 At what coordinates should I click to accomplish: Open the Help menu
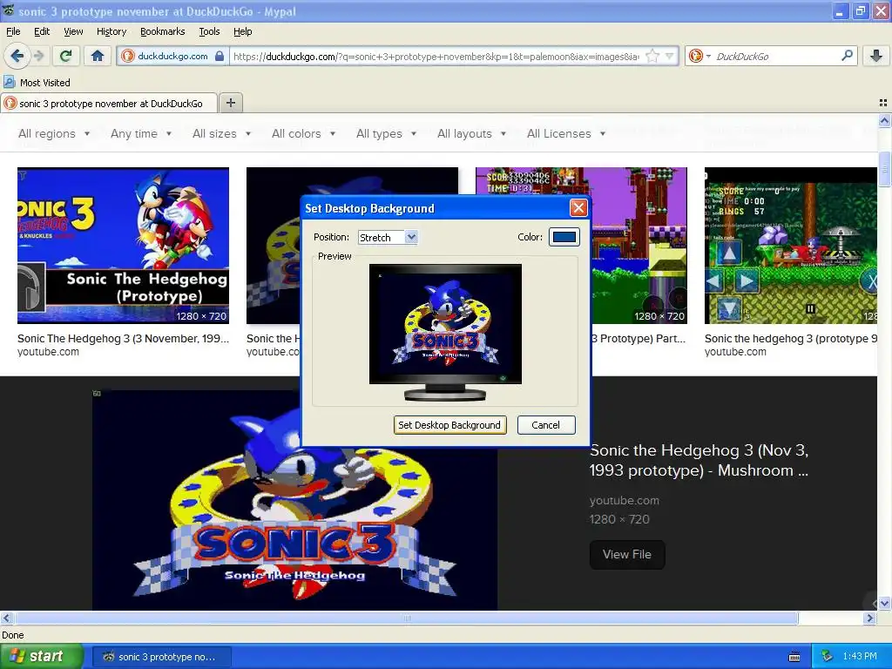tap(242, 32)
